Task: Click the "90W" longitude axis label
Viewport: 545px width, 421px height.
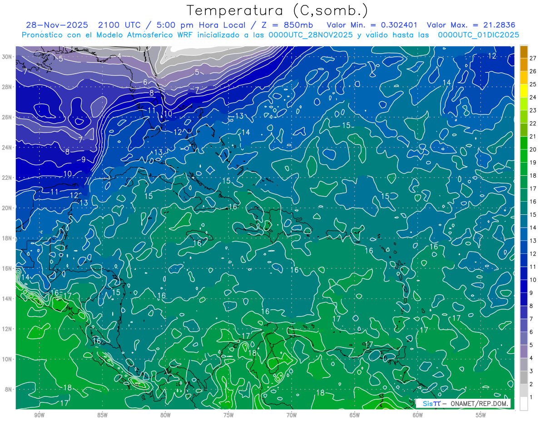Action: pyautogui.click(x=39, y=416)
